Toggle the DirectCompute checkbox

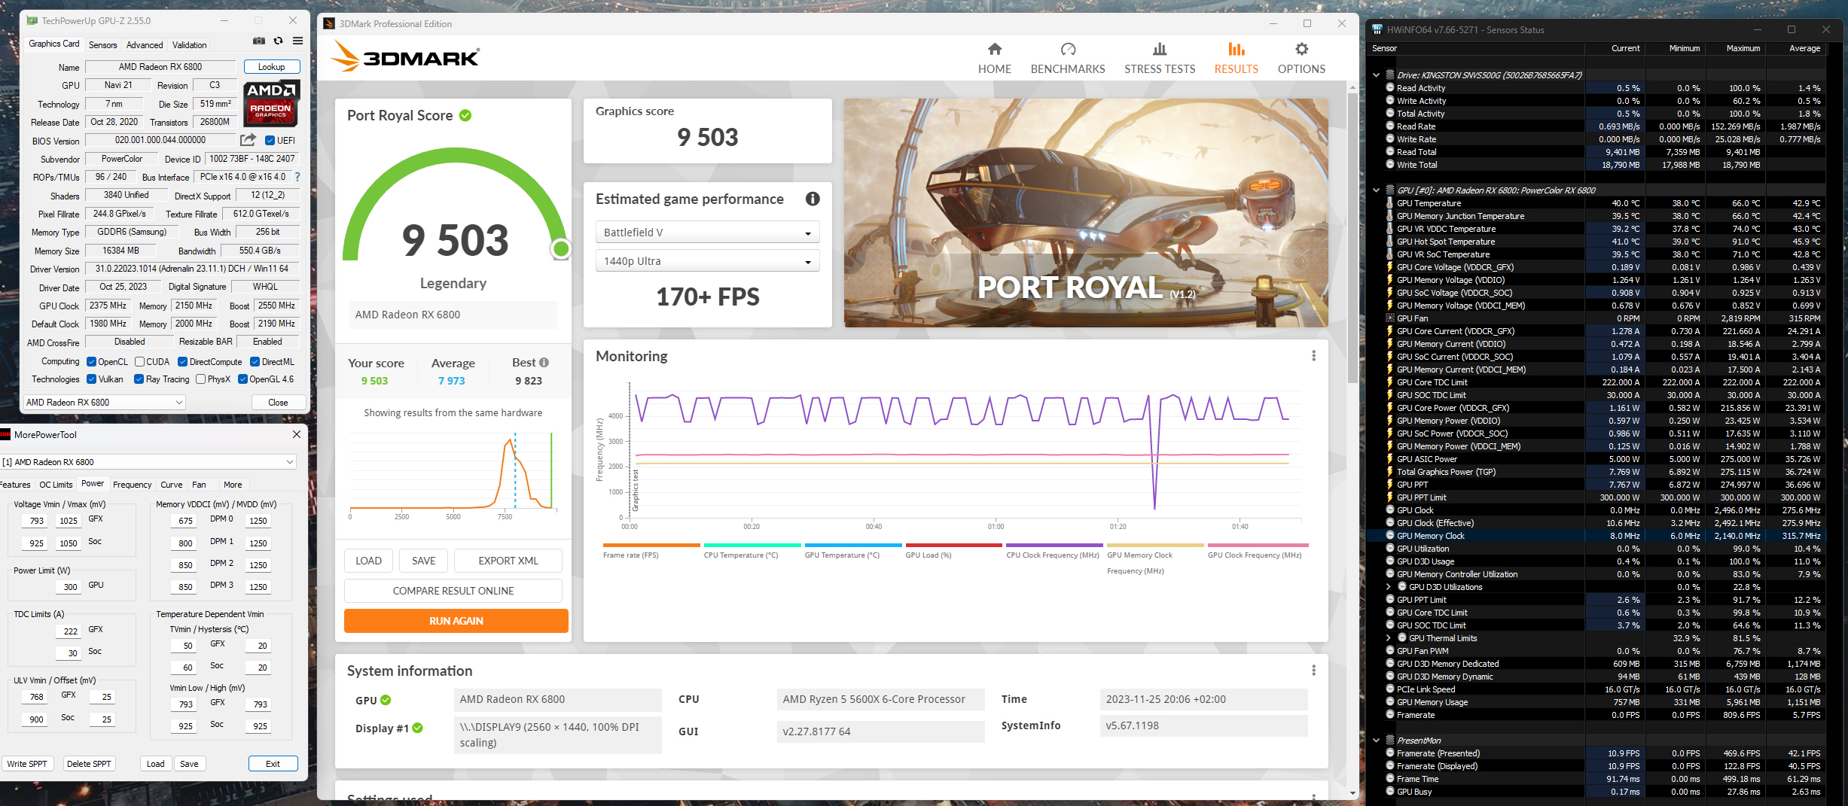[x=182, y=362]
